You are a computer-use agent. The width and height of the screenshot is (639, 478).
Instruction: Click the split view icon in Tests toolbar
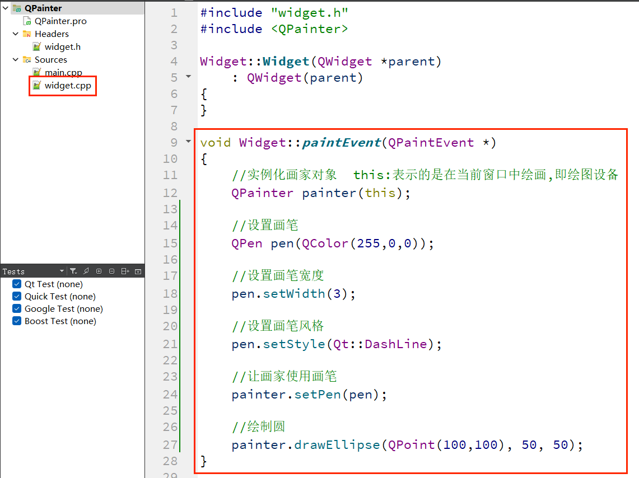tap(125, 271)
